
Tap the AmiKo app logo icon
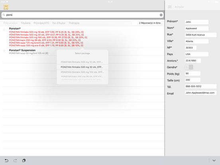[x=6, y=7]
